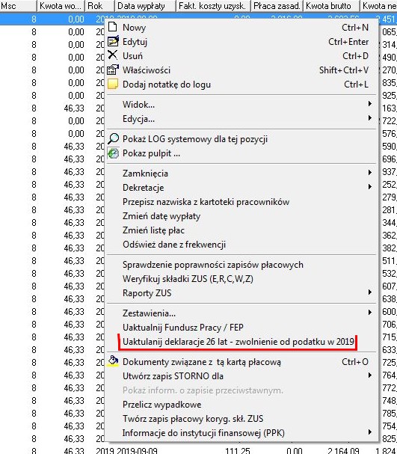
Task: Click the Pokaz pulpit globe icon
Action: click(x=113, y=153)
